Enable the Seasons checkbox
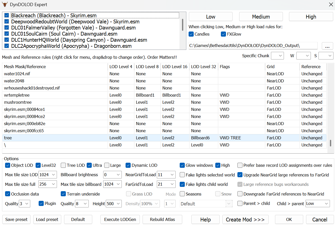Image resolution: width=335 pixels, height=225 pixels. tap(182, 194)
